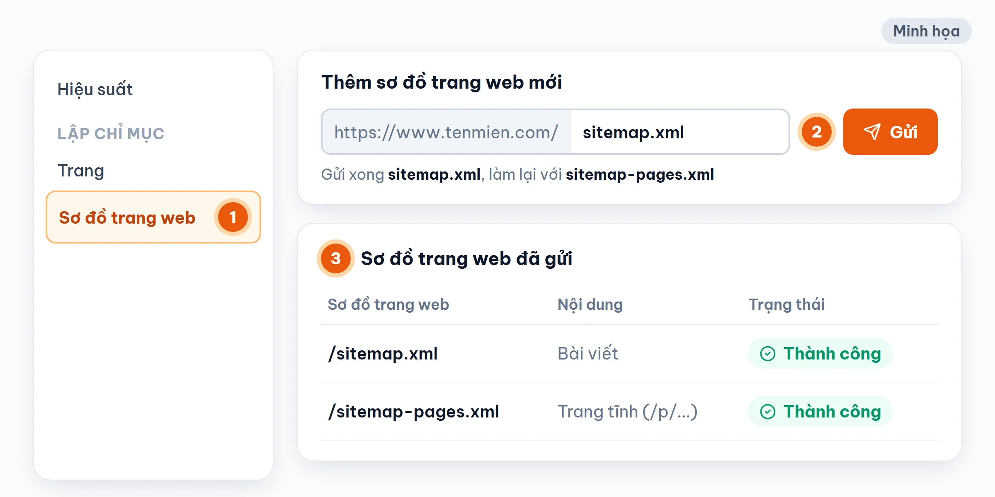Viewport: 995px width, 497px height.
Task: Click the Nội dung column header
Action: pos(590,304)
